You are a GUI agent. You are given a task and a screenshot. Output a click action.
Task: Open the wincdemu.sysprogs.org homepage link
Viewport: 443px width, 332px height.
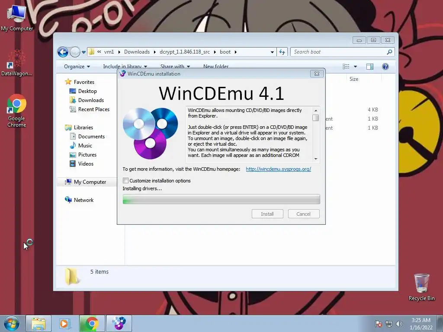point(278,169)
